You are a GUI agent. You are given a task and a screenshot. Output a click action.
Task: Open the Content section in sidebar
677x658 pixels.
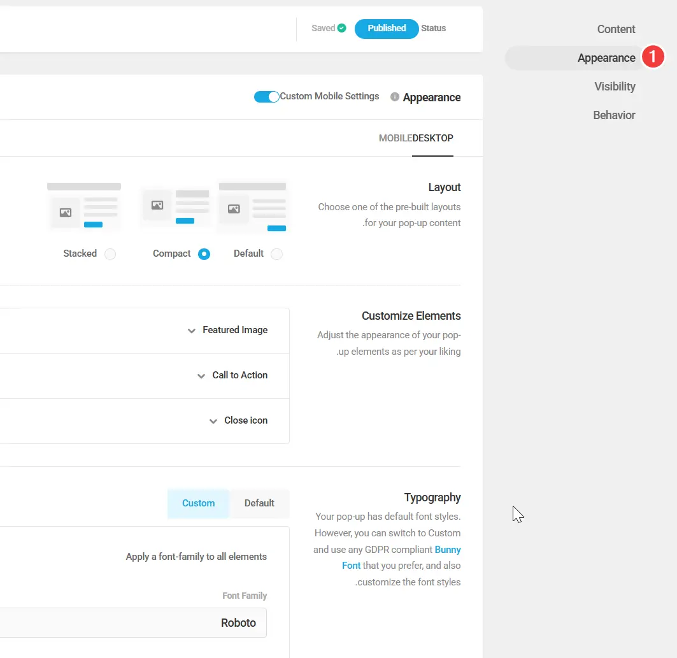pos(616,29)
